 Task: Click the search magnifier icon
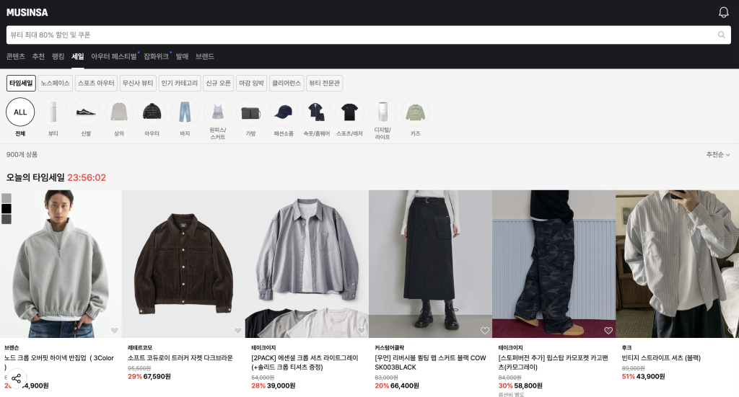(x=721, y=35)
